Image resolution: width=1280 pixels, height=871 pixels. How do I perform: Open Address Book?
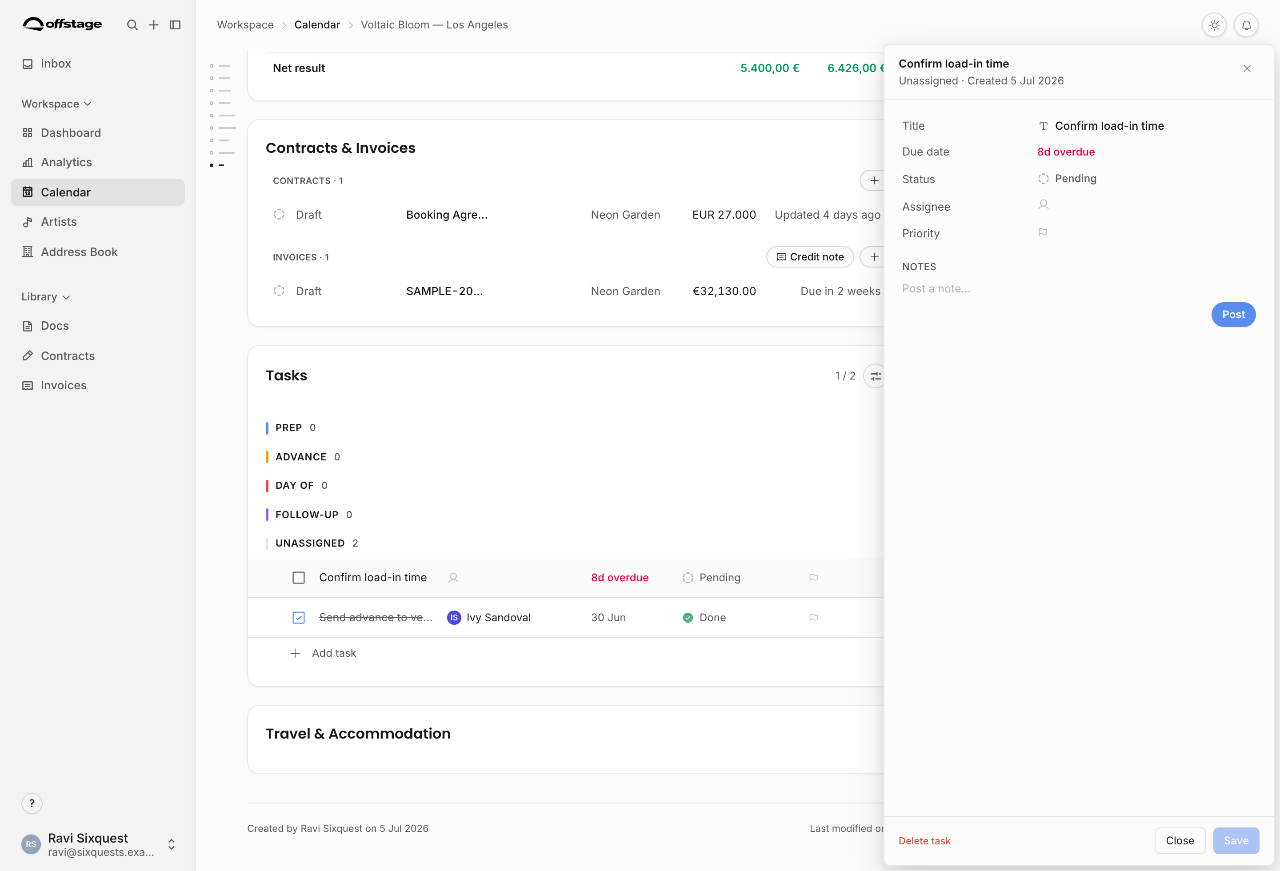click(x=97, y=252)
